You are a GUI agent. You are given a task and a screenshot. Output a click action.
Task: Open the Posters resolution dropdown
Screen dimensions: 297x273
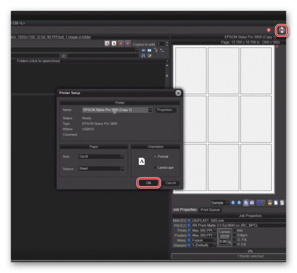(x=215, y=235)
